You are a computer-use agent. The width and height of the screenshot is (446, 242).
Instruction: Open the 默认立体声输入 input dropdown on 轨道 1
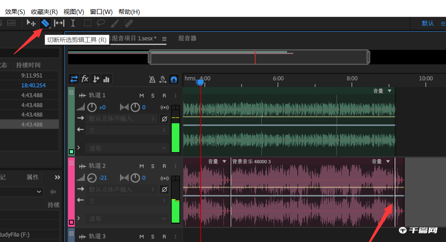[x=120, y=118]
